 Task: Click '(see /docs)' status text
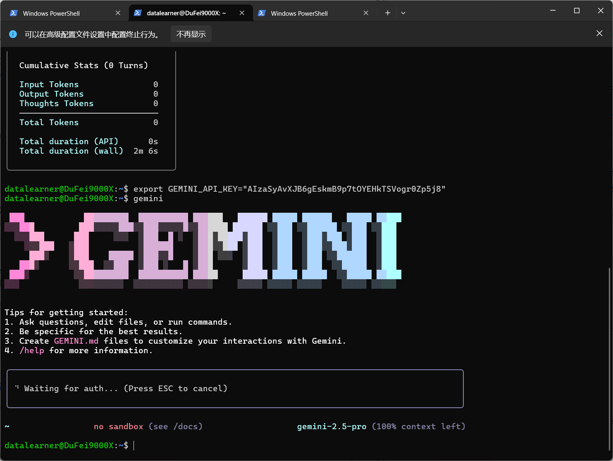pos(175,426)
